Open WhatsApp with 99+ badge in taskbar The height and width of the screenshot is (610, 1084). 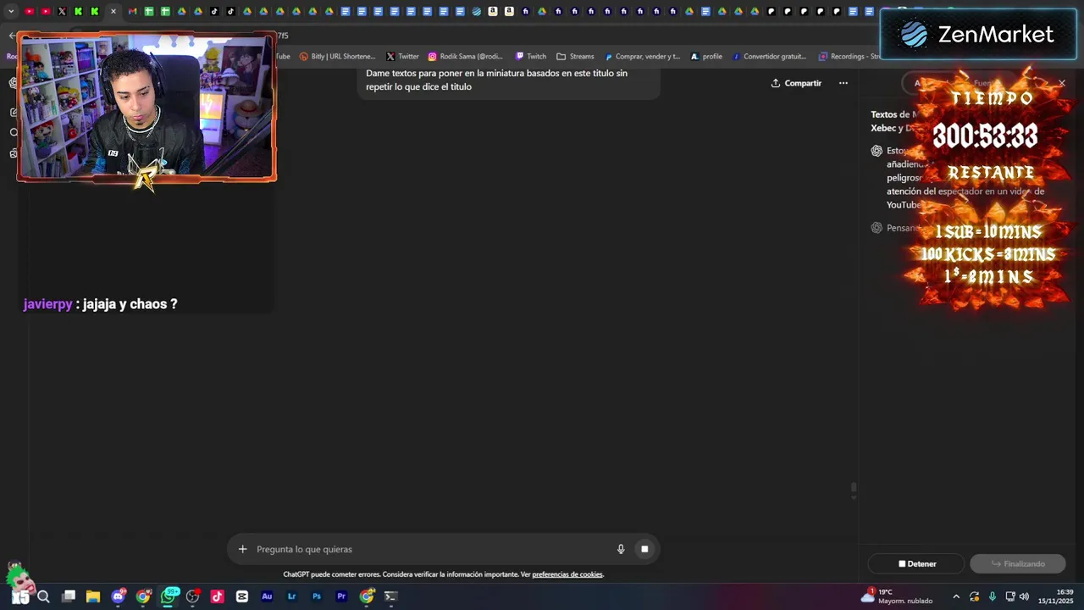pyautogui.click(x=169, y=596)
